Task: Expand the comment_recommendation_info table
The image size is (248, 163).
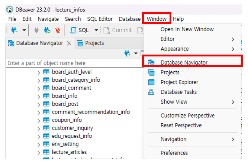Action: pos(39,113)
